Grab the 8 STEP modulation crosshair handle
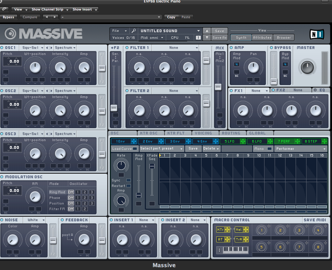 324,141
